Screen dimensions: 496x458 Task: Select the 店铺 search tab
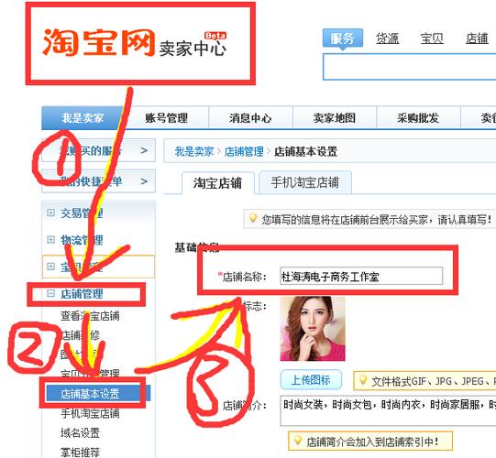(477, 38)
